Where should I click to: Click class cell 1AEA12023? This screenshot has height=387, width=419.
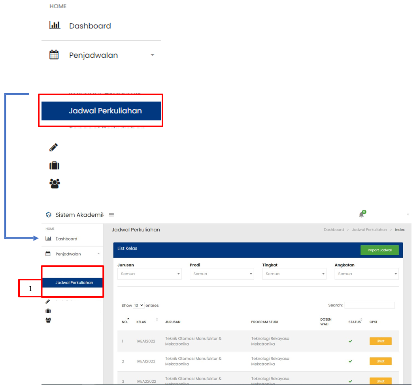[x=145, y=361]
